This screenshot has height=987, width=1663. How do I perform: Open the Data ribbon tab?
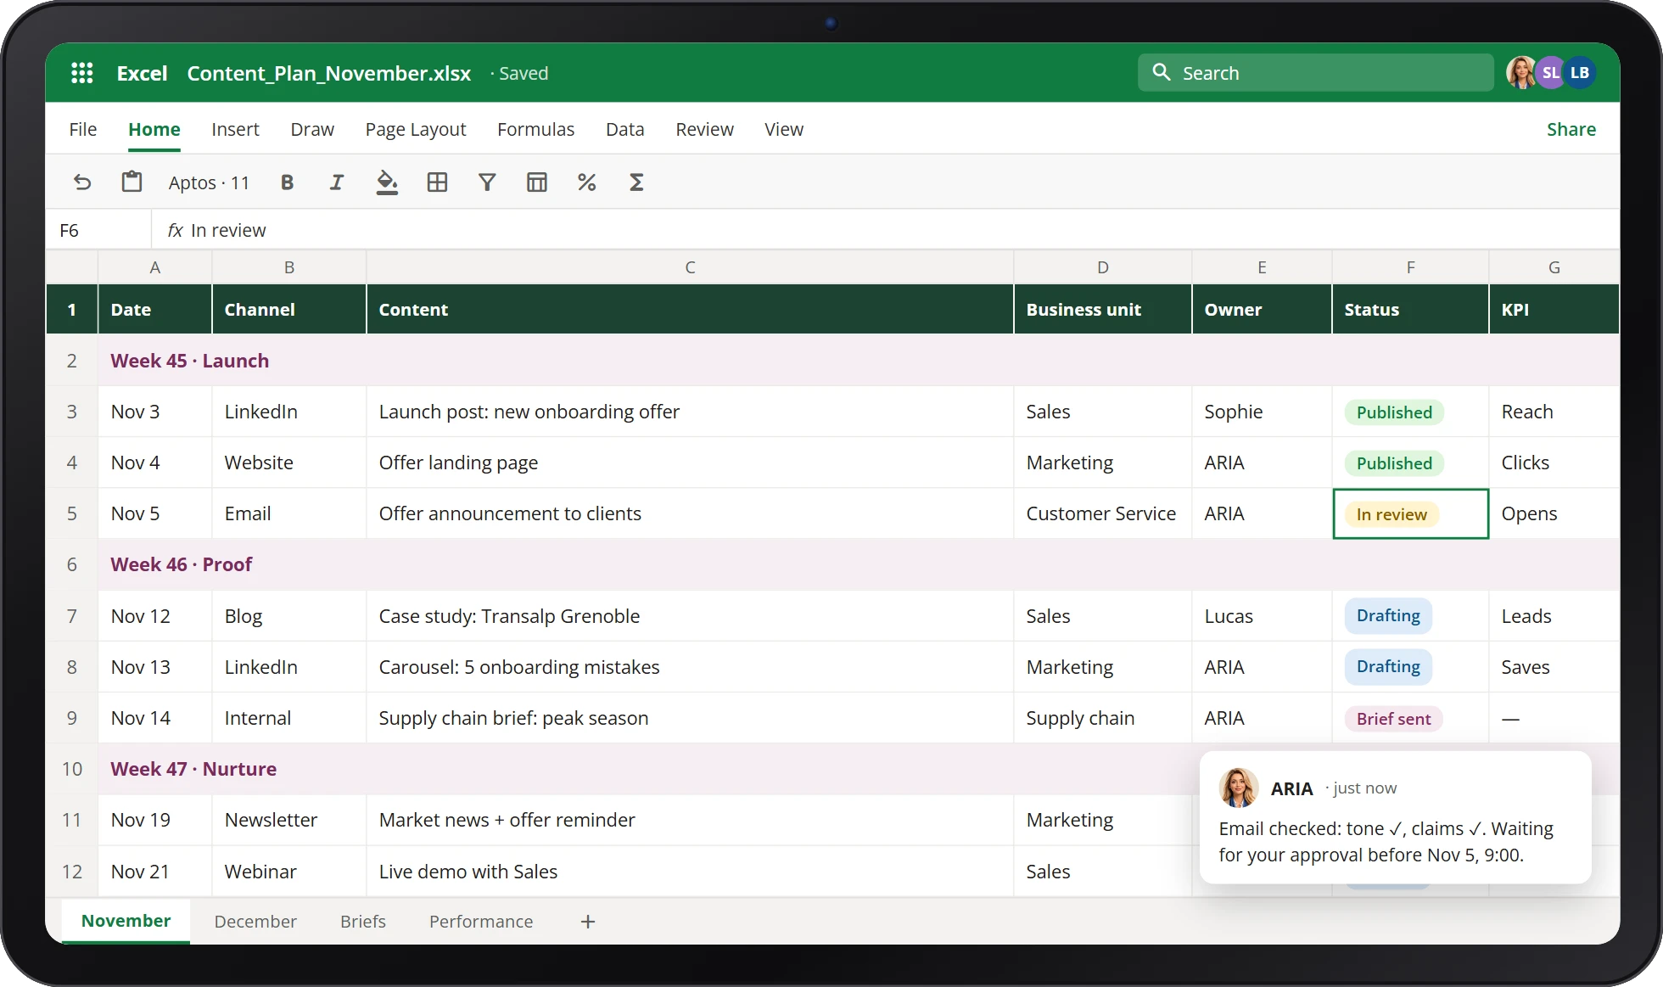[x=624, y=129]
